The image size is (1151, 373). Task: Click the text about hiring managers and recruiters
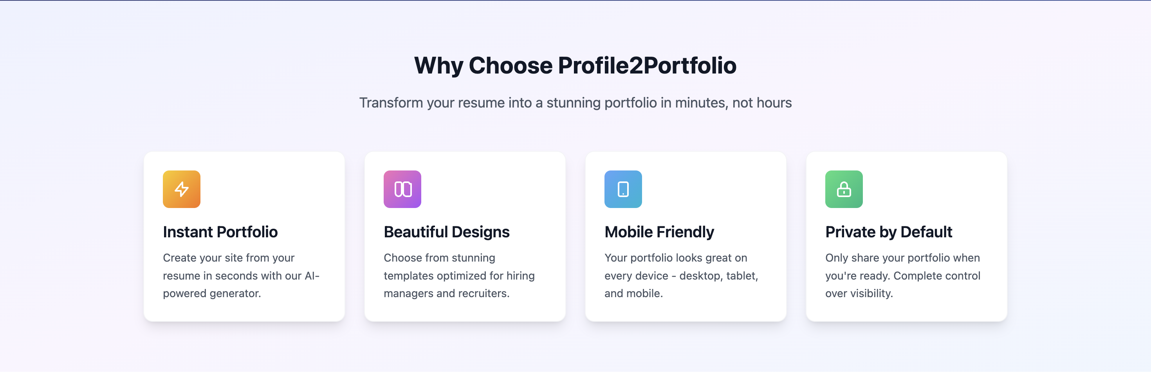coord(458,275)
